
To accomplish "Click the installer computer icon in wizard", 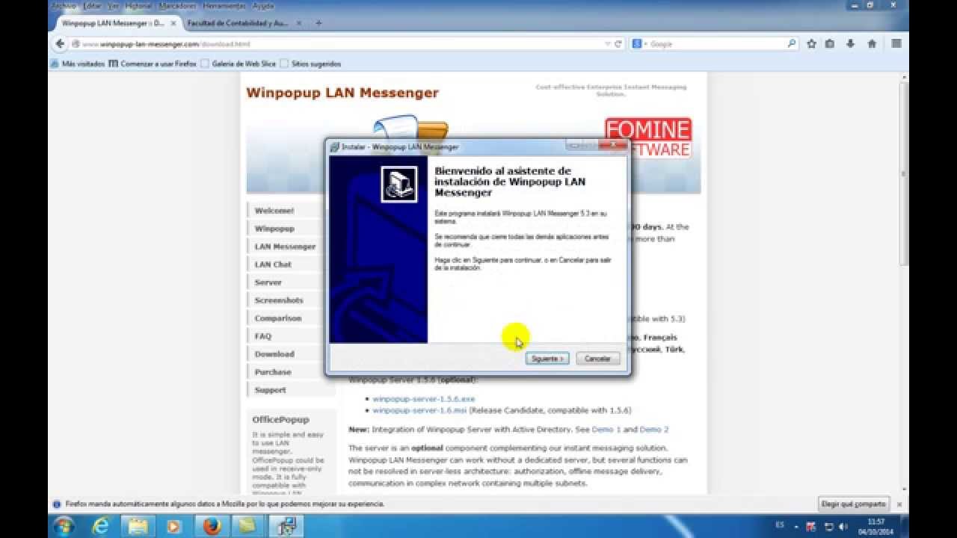I will [x=399, y=184].
